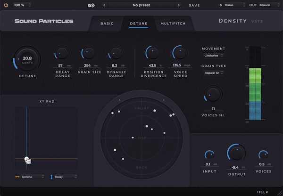This screenshot has width=283, height=196.
Task: Click the HELP button
Action: (263, 192)
